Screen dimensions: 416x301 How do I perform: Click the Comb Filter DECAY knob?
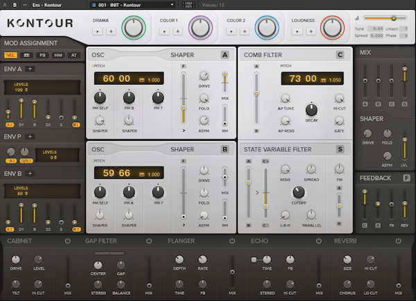311,110
